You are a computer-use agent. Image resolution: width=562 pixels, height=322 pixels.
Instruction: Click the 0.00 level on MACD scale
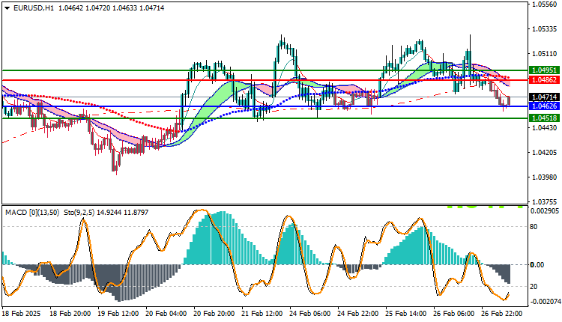click(x=537, y=264)
